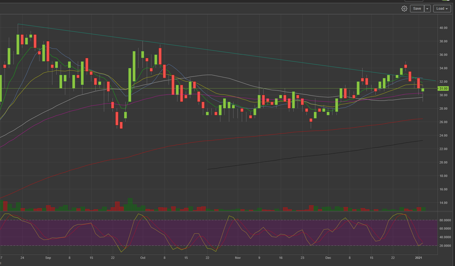This screenshot has height=266, width=455.
Task: Click the Save button
Action: click(417, 9)
